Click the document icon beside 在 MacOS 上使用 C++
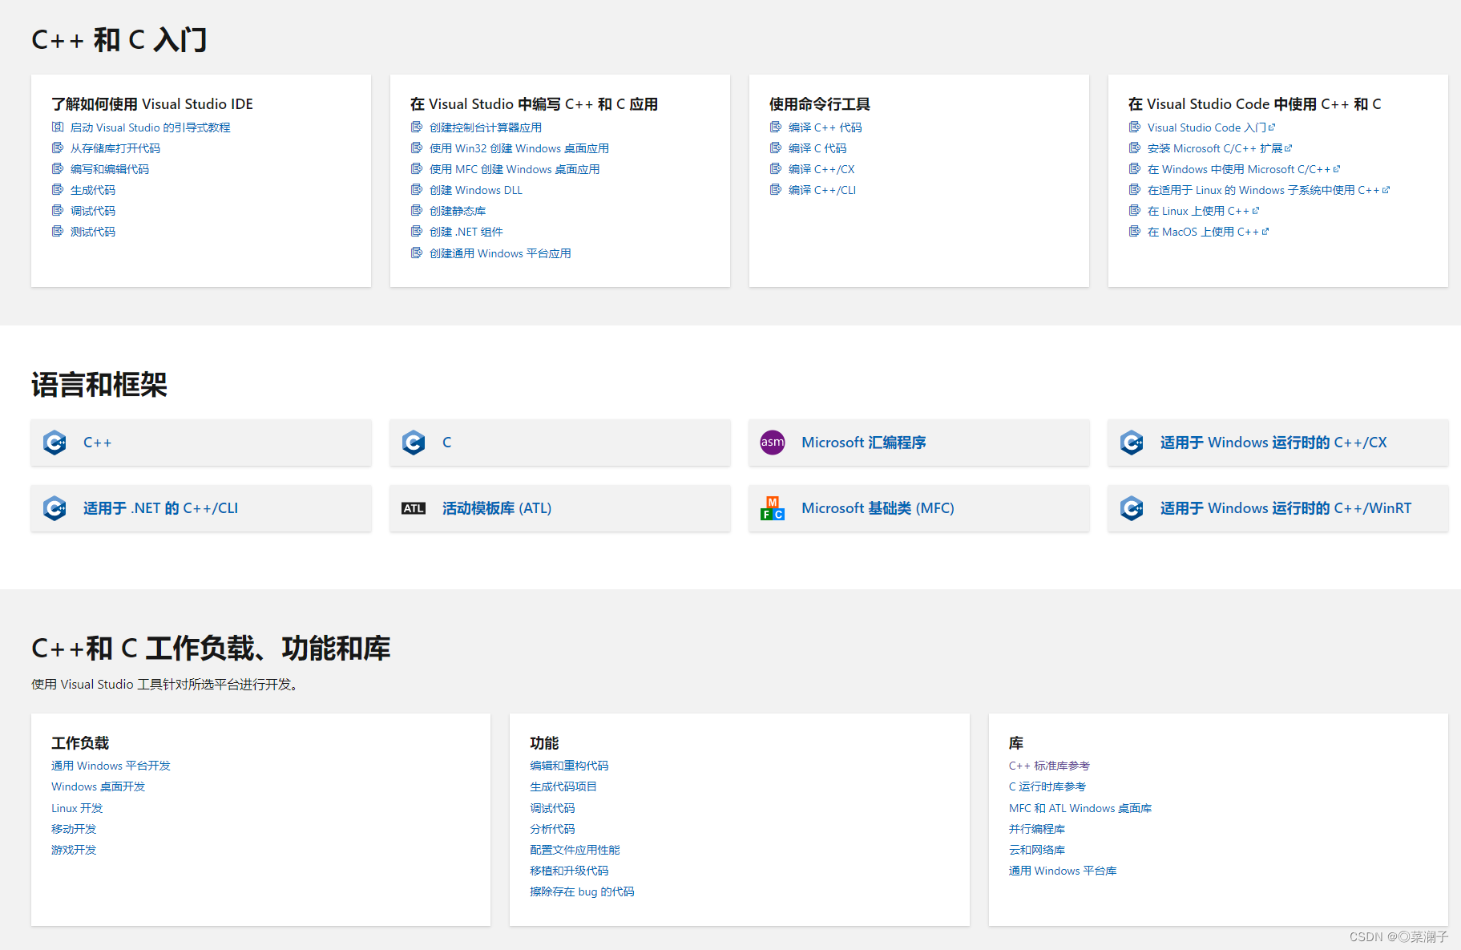Viewport: 1461px width, 950px height. tap(1135, 231)
